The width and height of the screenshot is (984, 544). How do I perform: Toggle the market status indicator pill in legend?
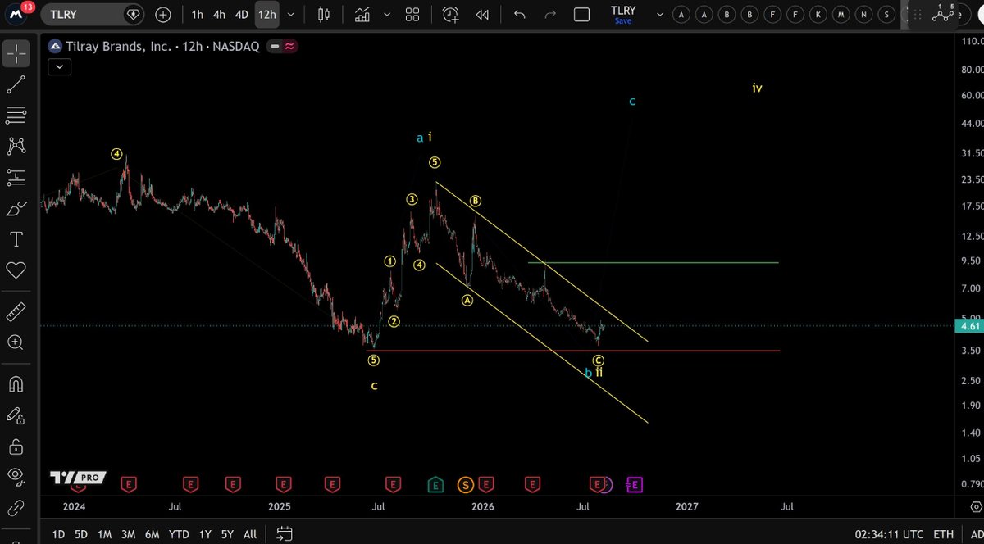(x=274, y=47)
